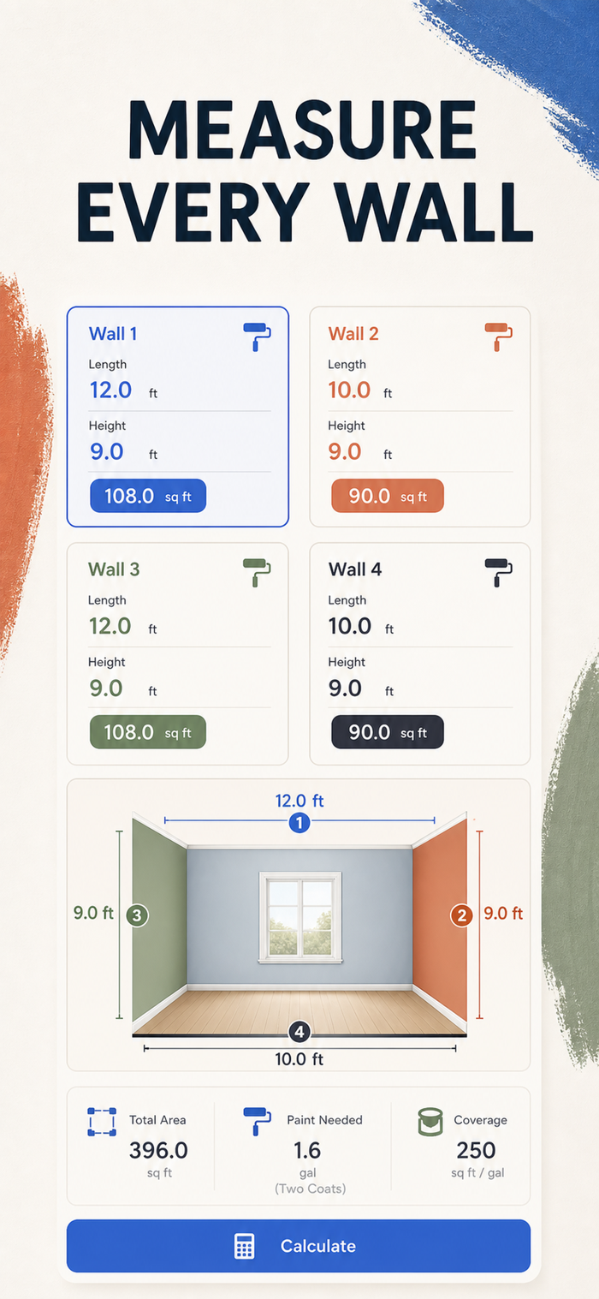Click the green paint roller icon in Wall 3
This screenshot has height=1299, width=599.
pos(258,572)
